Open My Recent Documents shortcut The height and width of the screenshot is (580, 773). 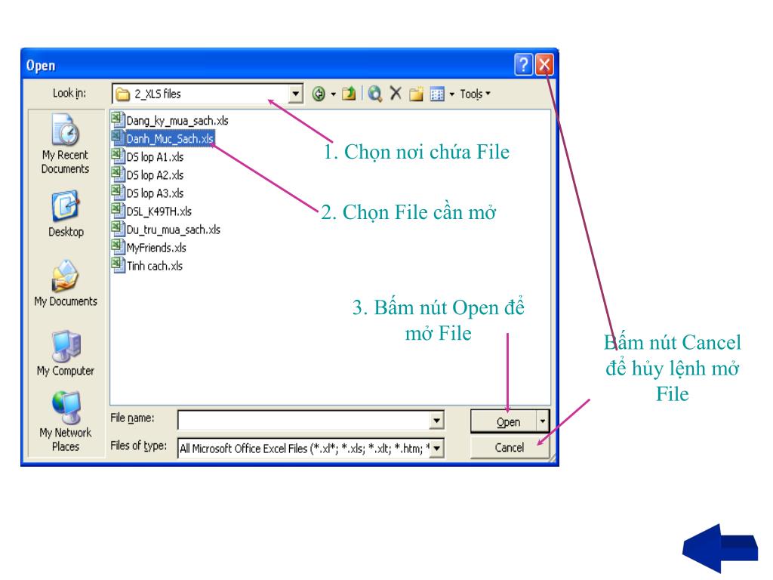65,143
